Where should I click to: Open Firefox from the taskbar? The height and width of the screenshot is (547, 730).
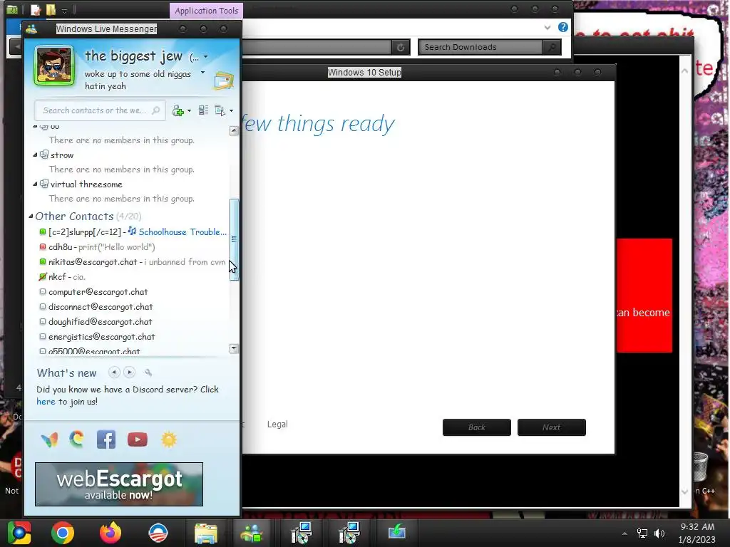click(x=110, y=533)
